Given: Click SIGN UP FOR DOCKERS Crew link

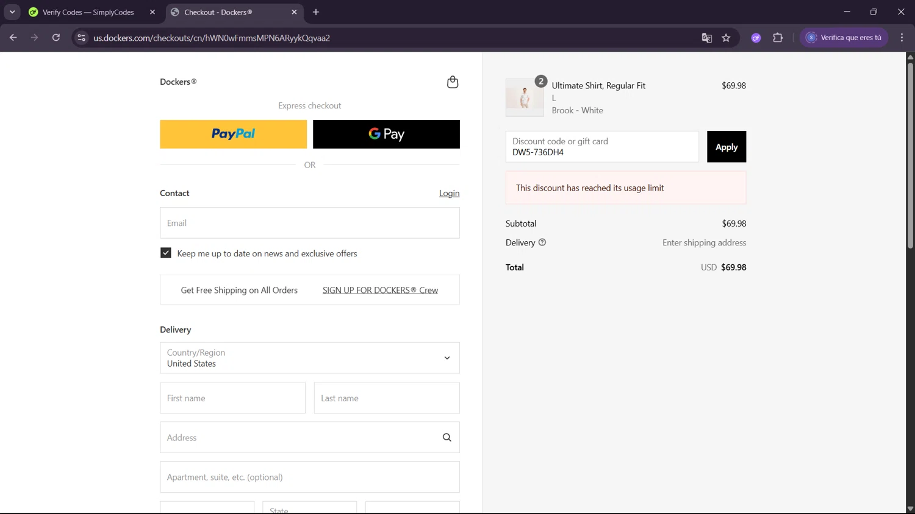Looking at the screenshot, I should [x=380, y=290].
